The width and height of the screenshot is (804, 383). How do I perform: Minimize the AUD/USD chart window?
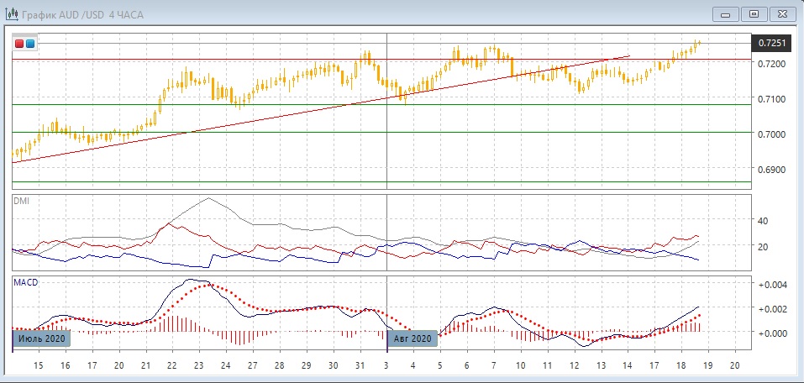tap(727, 13)
